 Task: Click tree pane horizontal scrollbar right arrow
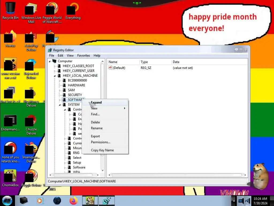point(98,175)
